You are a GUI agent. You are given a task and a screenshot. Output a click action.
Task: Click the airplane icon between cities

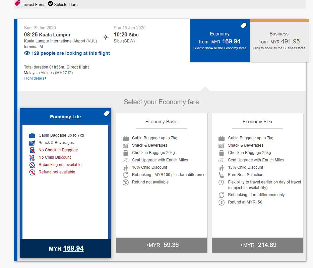coord(106,37)
